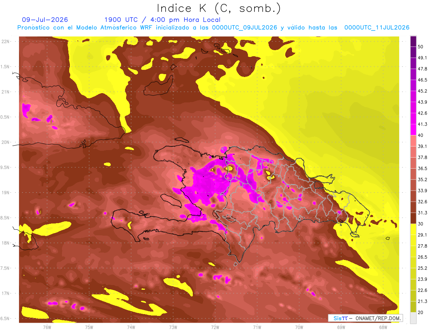430x332 pixels.
Task: Click the colorbar label '35.2'
Action: pos(423,180)
